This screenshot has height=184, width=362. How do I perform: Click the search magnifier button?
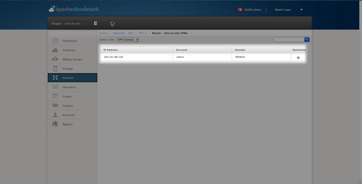[x=307, y=40]
